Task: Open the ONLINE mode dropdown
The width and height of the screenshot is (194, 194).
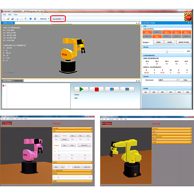Action: click(x=49, y=19)
